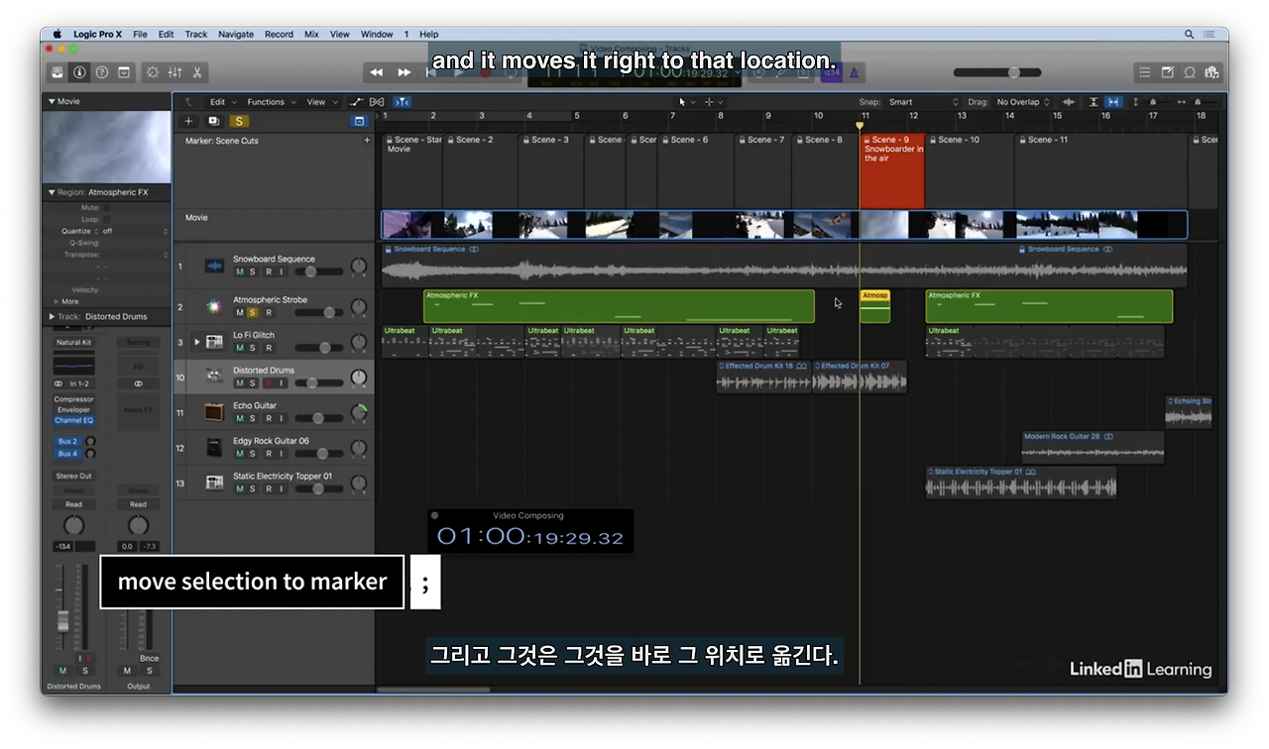Toggle Catch Playhead button

402,102
